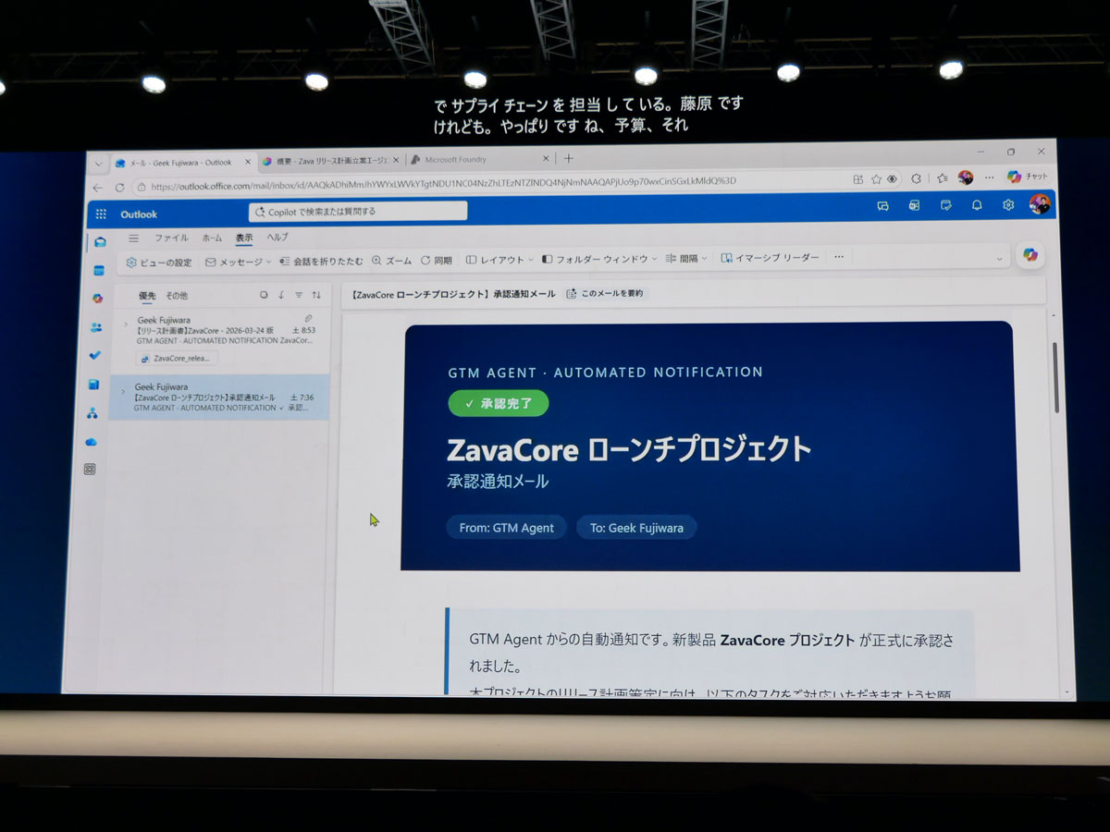Open the Help ribbon tab
The height and width of the screenshot is (832, 1110).
click(277, 238)
